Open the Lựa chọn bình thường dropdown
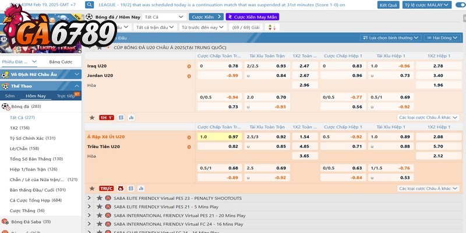 (390, 38)
